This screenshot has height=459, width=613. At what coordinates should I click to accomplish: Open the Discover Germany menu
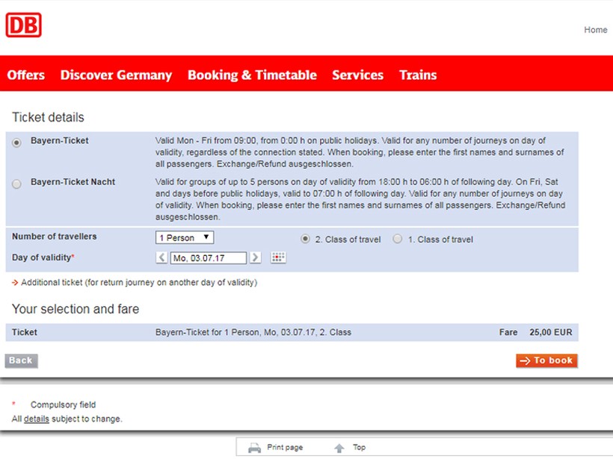[x=116, y=75]
